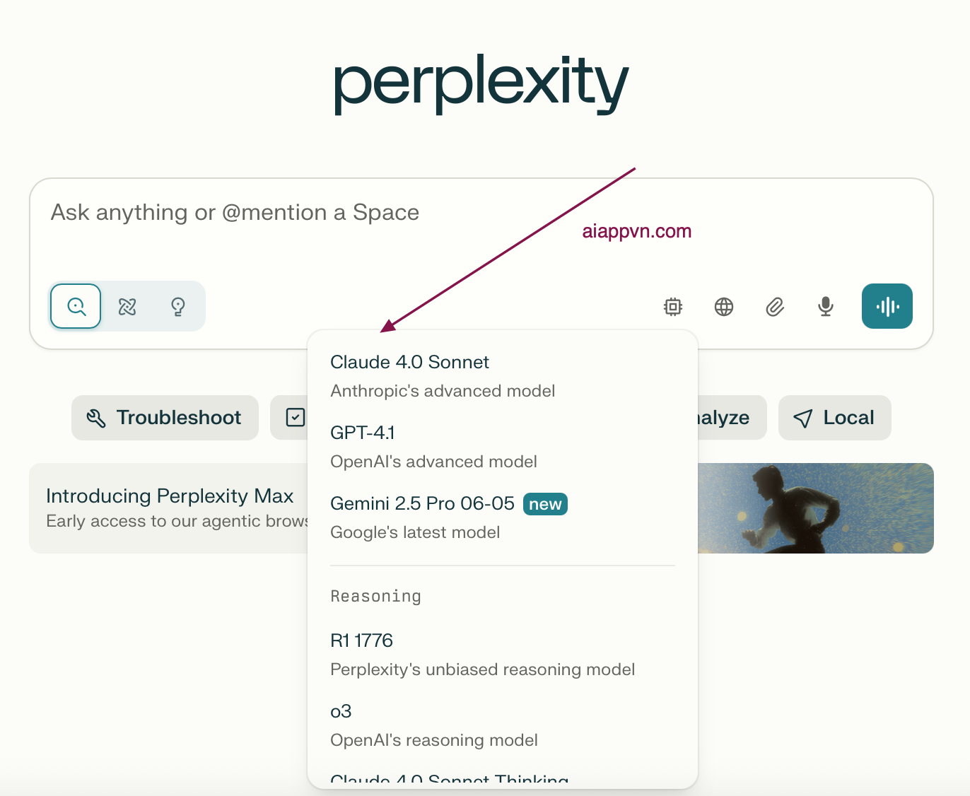Choose Claude 4.0 Sonnet from the model list
The image size is (970, 796).
[x=503, y=376]
